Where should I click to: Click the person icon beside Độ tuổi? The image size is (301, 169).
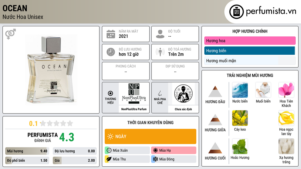pos(160,34)
